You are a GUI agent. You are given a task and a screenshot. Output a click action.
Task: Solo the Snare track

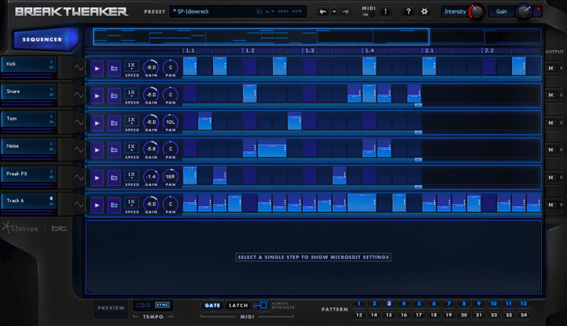[51, 89]
